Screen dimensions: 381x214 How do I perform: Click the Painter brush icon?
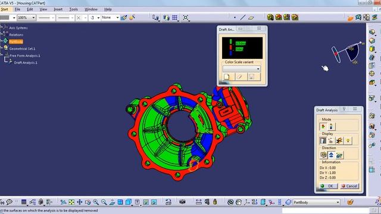[x=124, y=17]
